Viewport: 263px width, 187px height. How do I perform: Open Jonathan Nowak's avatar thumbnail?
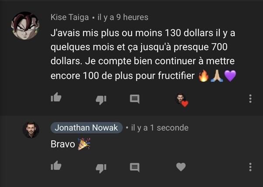point(31,130)
